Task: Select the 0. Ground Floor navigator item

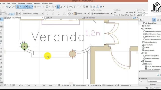Action: click(150, 23)
